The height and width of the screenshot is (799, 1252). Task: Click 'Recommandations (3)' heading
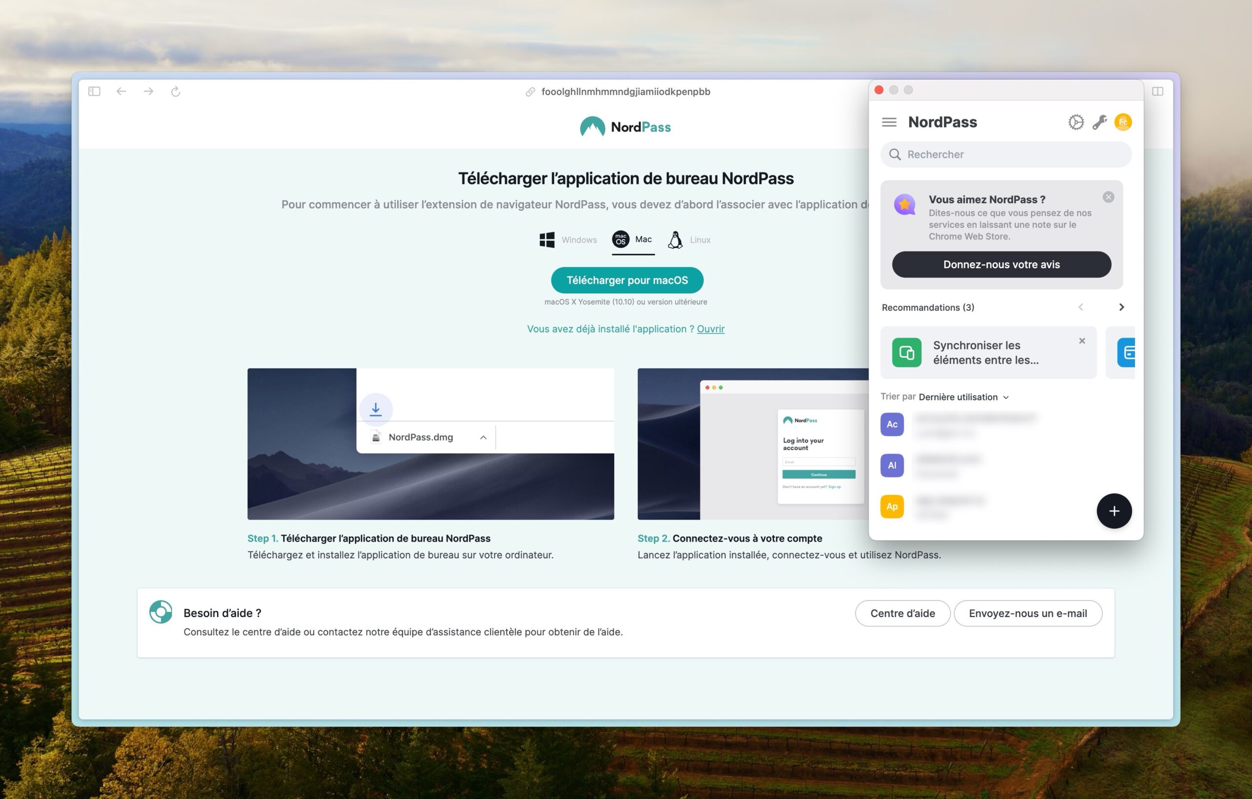point(928,307)
